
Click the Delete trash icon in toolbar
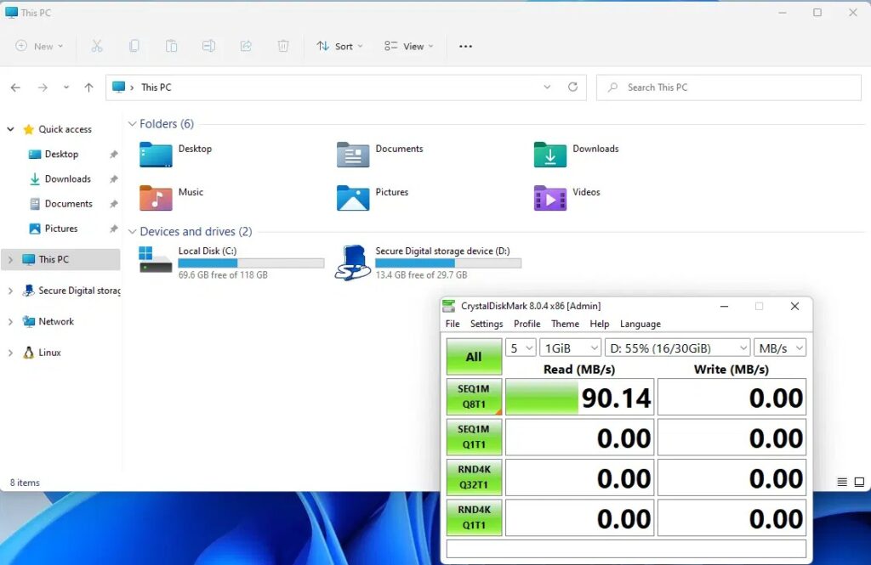coord(283,46)
